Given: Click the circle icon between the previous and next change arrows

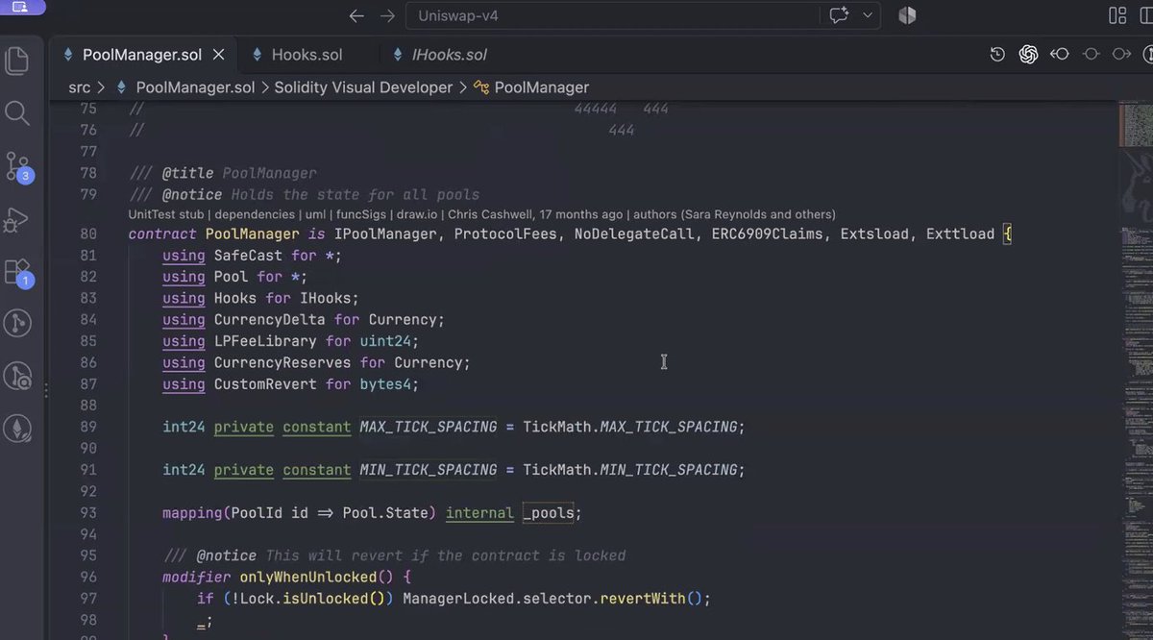Looking at the screenshot, I should coord(1091,55).
